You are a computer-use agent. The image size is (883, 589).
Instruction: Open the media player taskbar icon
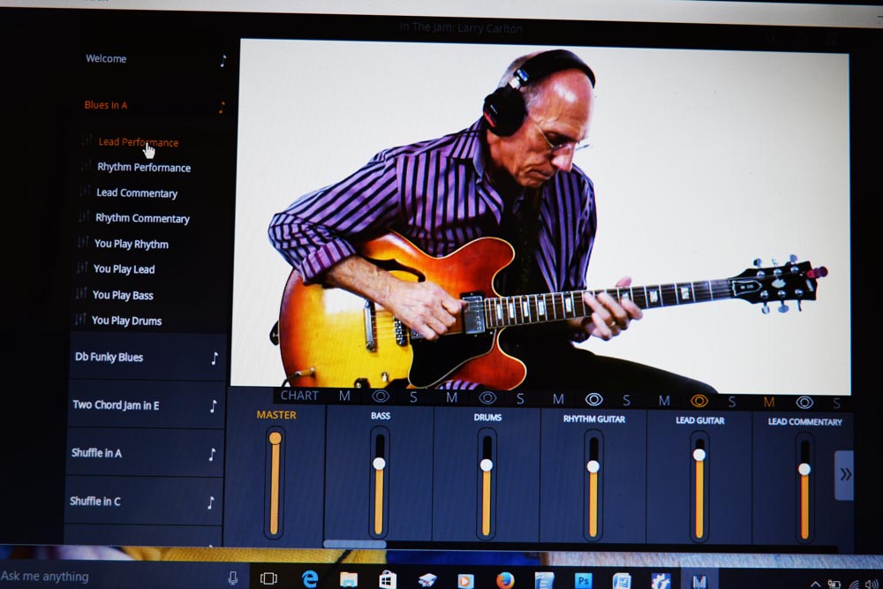click(465, 580)
